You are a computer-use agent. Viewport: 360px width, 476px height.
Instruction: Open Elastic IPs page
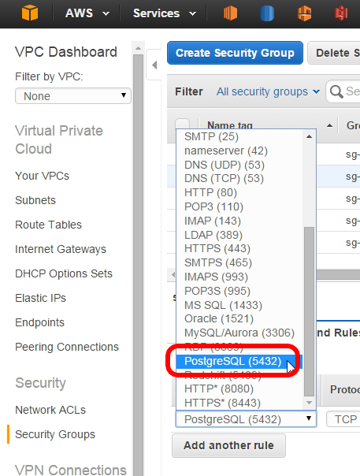click(x=41, y=298)
